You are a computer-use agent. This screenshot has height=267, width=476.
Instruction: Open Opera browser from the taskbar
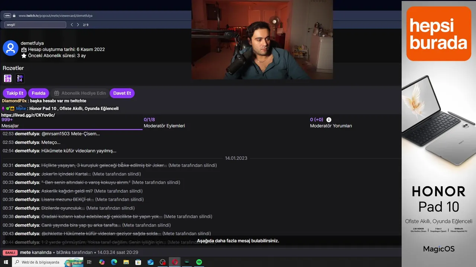[x=175, y=262]
